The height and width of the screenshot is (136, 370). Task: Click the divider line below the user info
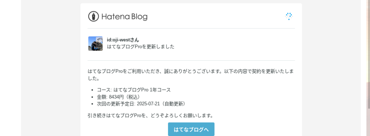click(x=191, y=60)
